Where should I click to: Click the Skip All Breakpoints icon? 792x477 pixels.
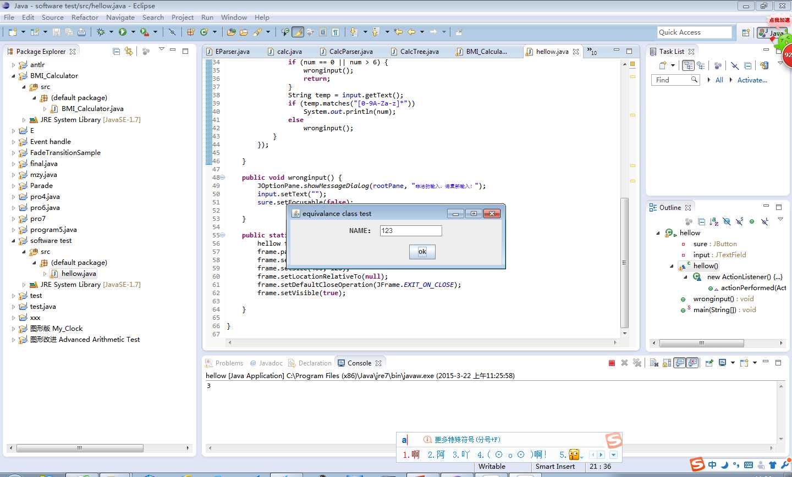pos(172,32)
